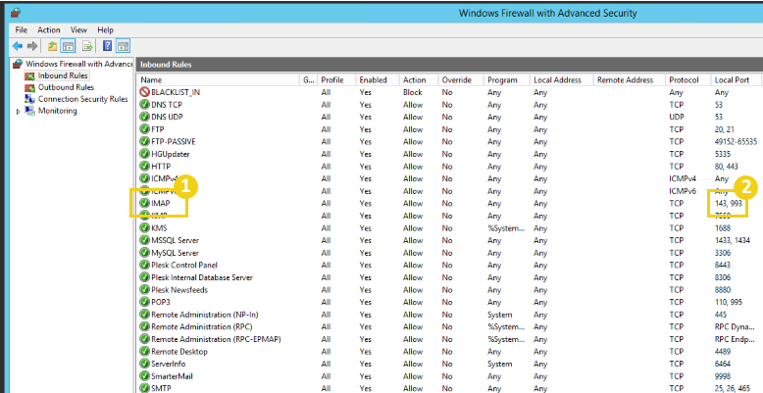Select the HTTP rule name
Viewport: 763px width, 393px height.
[161, 167]
